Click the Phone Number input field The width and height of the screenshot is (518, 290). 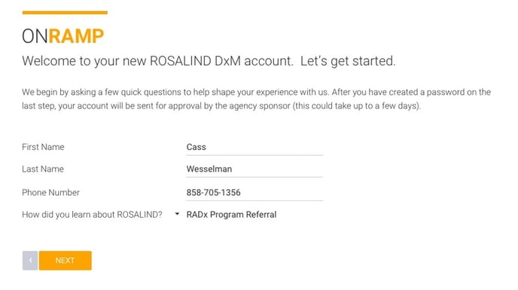254,192
